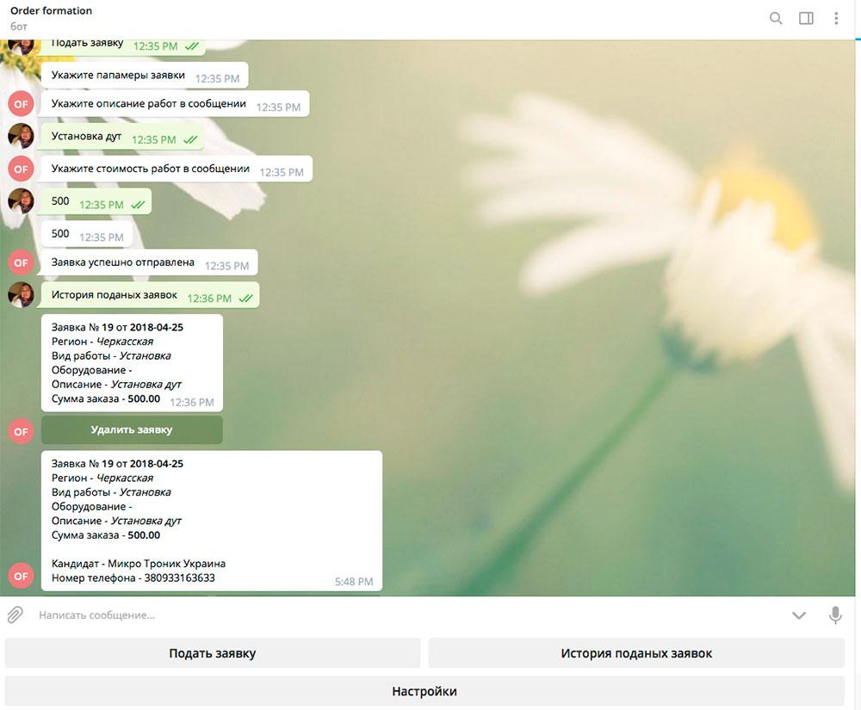Open the 'Order formation' chat title info

pos(51,10)
